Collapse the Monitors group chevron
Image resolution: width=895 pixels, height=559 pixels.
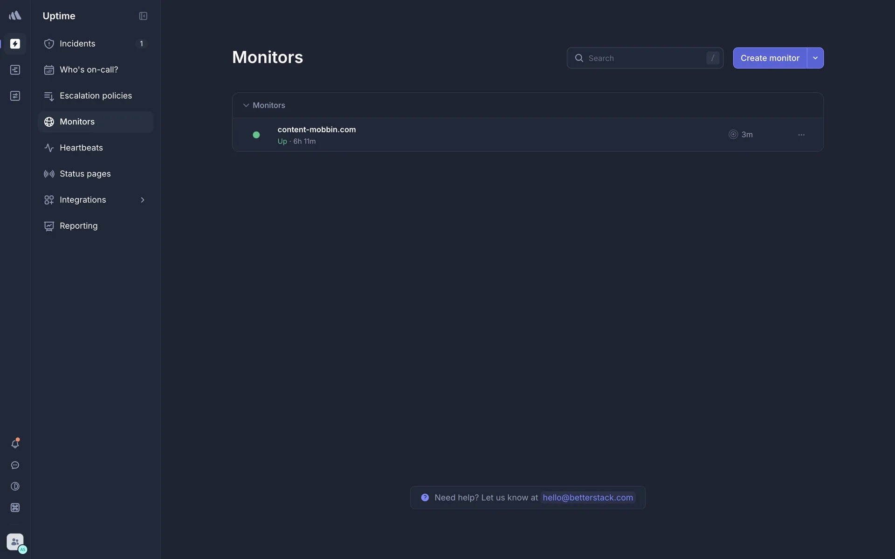pyautogui.click(x=246, y=105)
